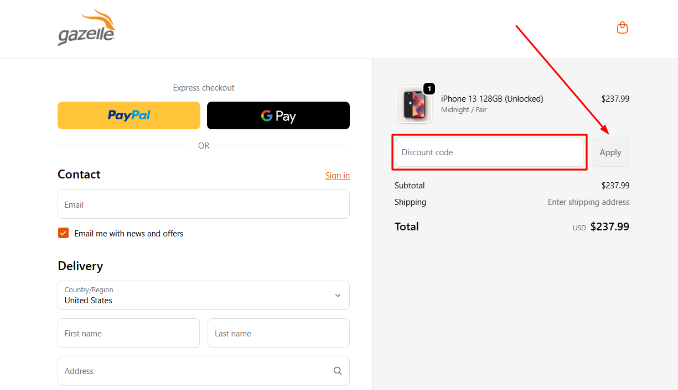The image size is (678, 390).
Task: Click the iPhone 13 128GB (Unlocked) title
Action: 492,99
